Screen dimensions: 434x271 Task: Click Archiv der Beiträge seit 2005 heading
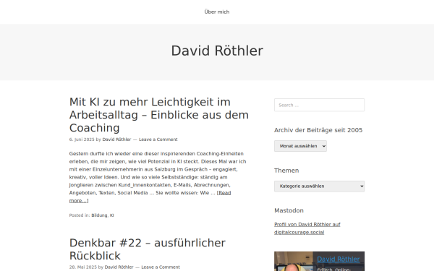[x=318, y=130]
